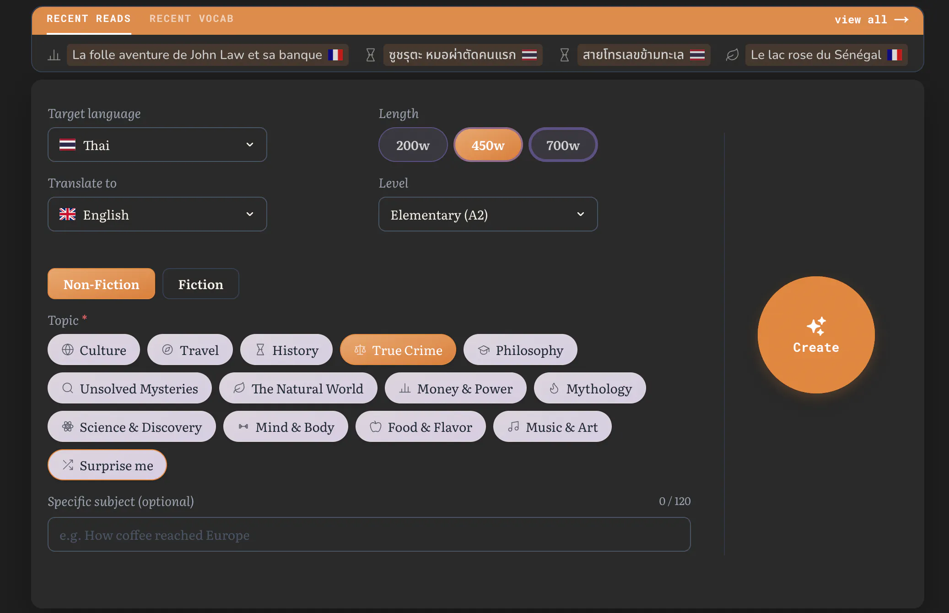This screenshot has width=949, height=613.
Task: Pick The Natural World topic
Action: click(x=298, y=388)
